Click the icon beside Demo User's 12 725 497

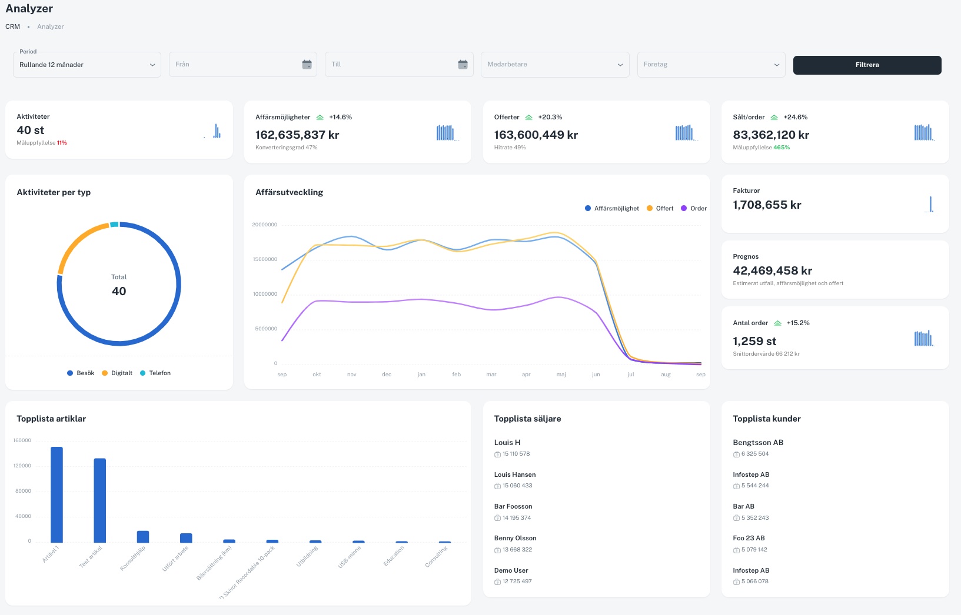497,582
